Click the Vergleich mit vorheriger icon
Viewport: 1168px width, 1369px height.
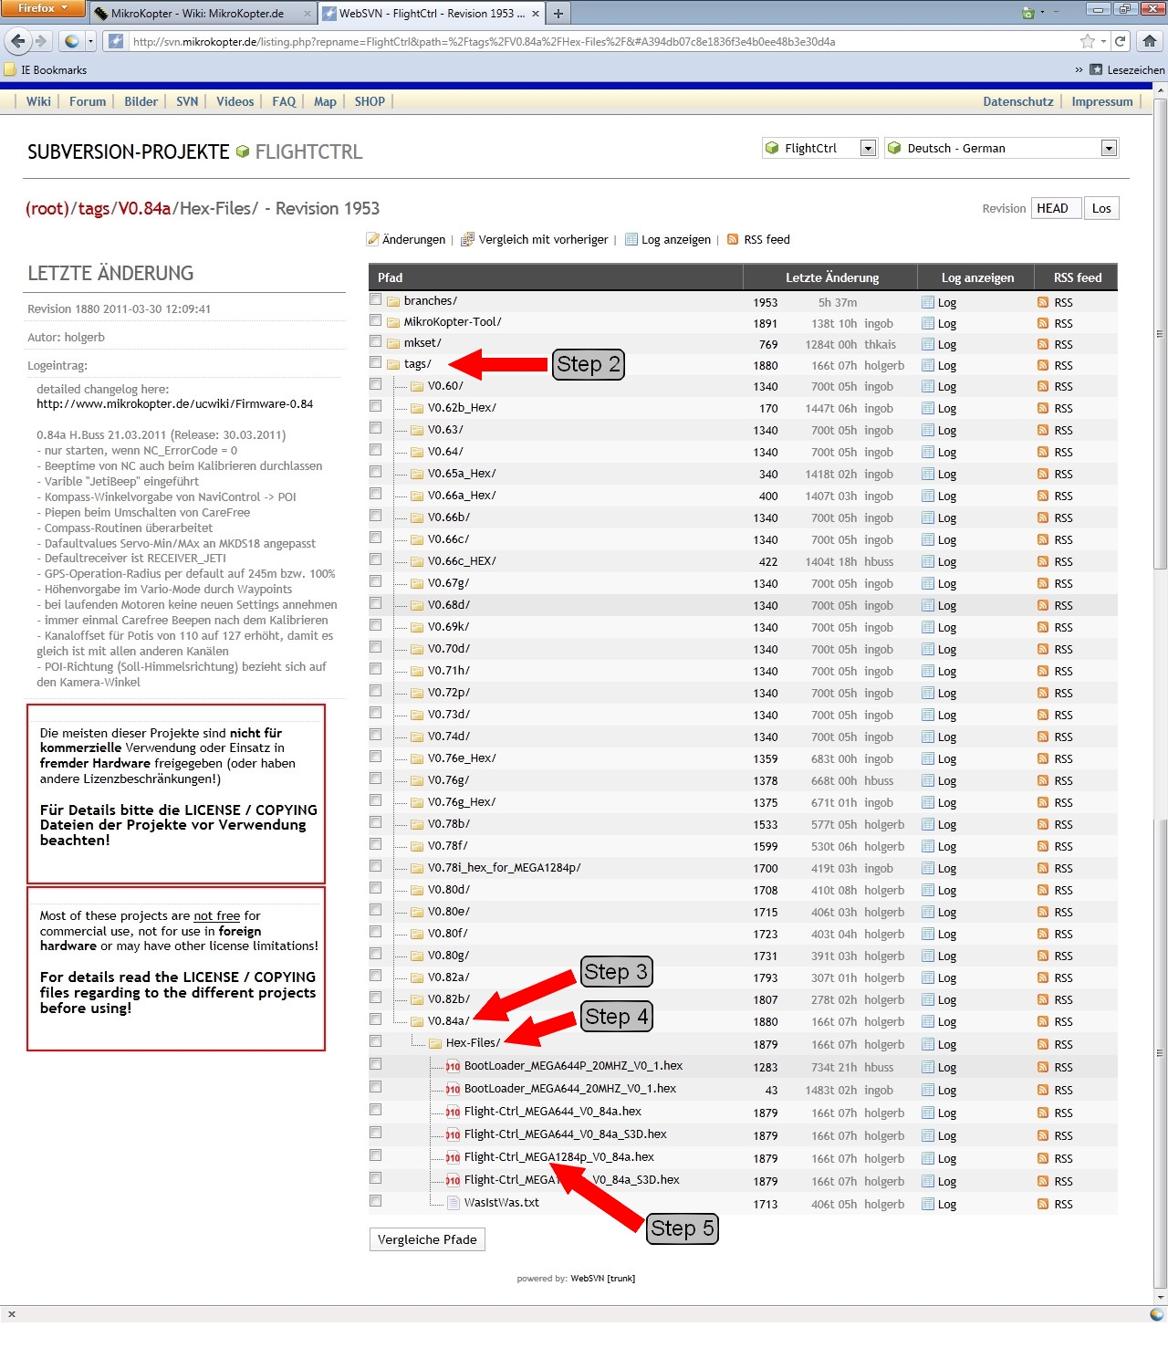tap(467, 240)
